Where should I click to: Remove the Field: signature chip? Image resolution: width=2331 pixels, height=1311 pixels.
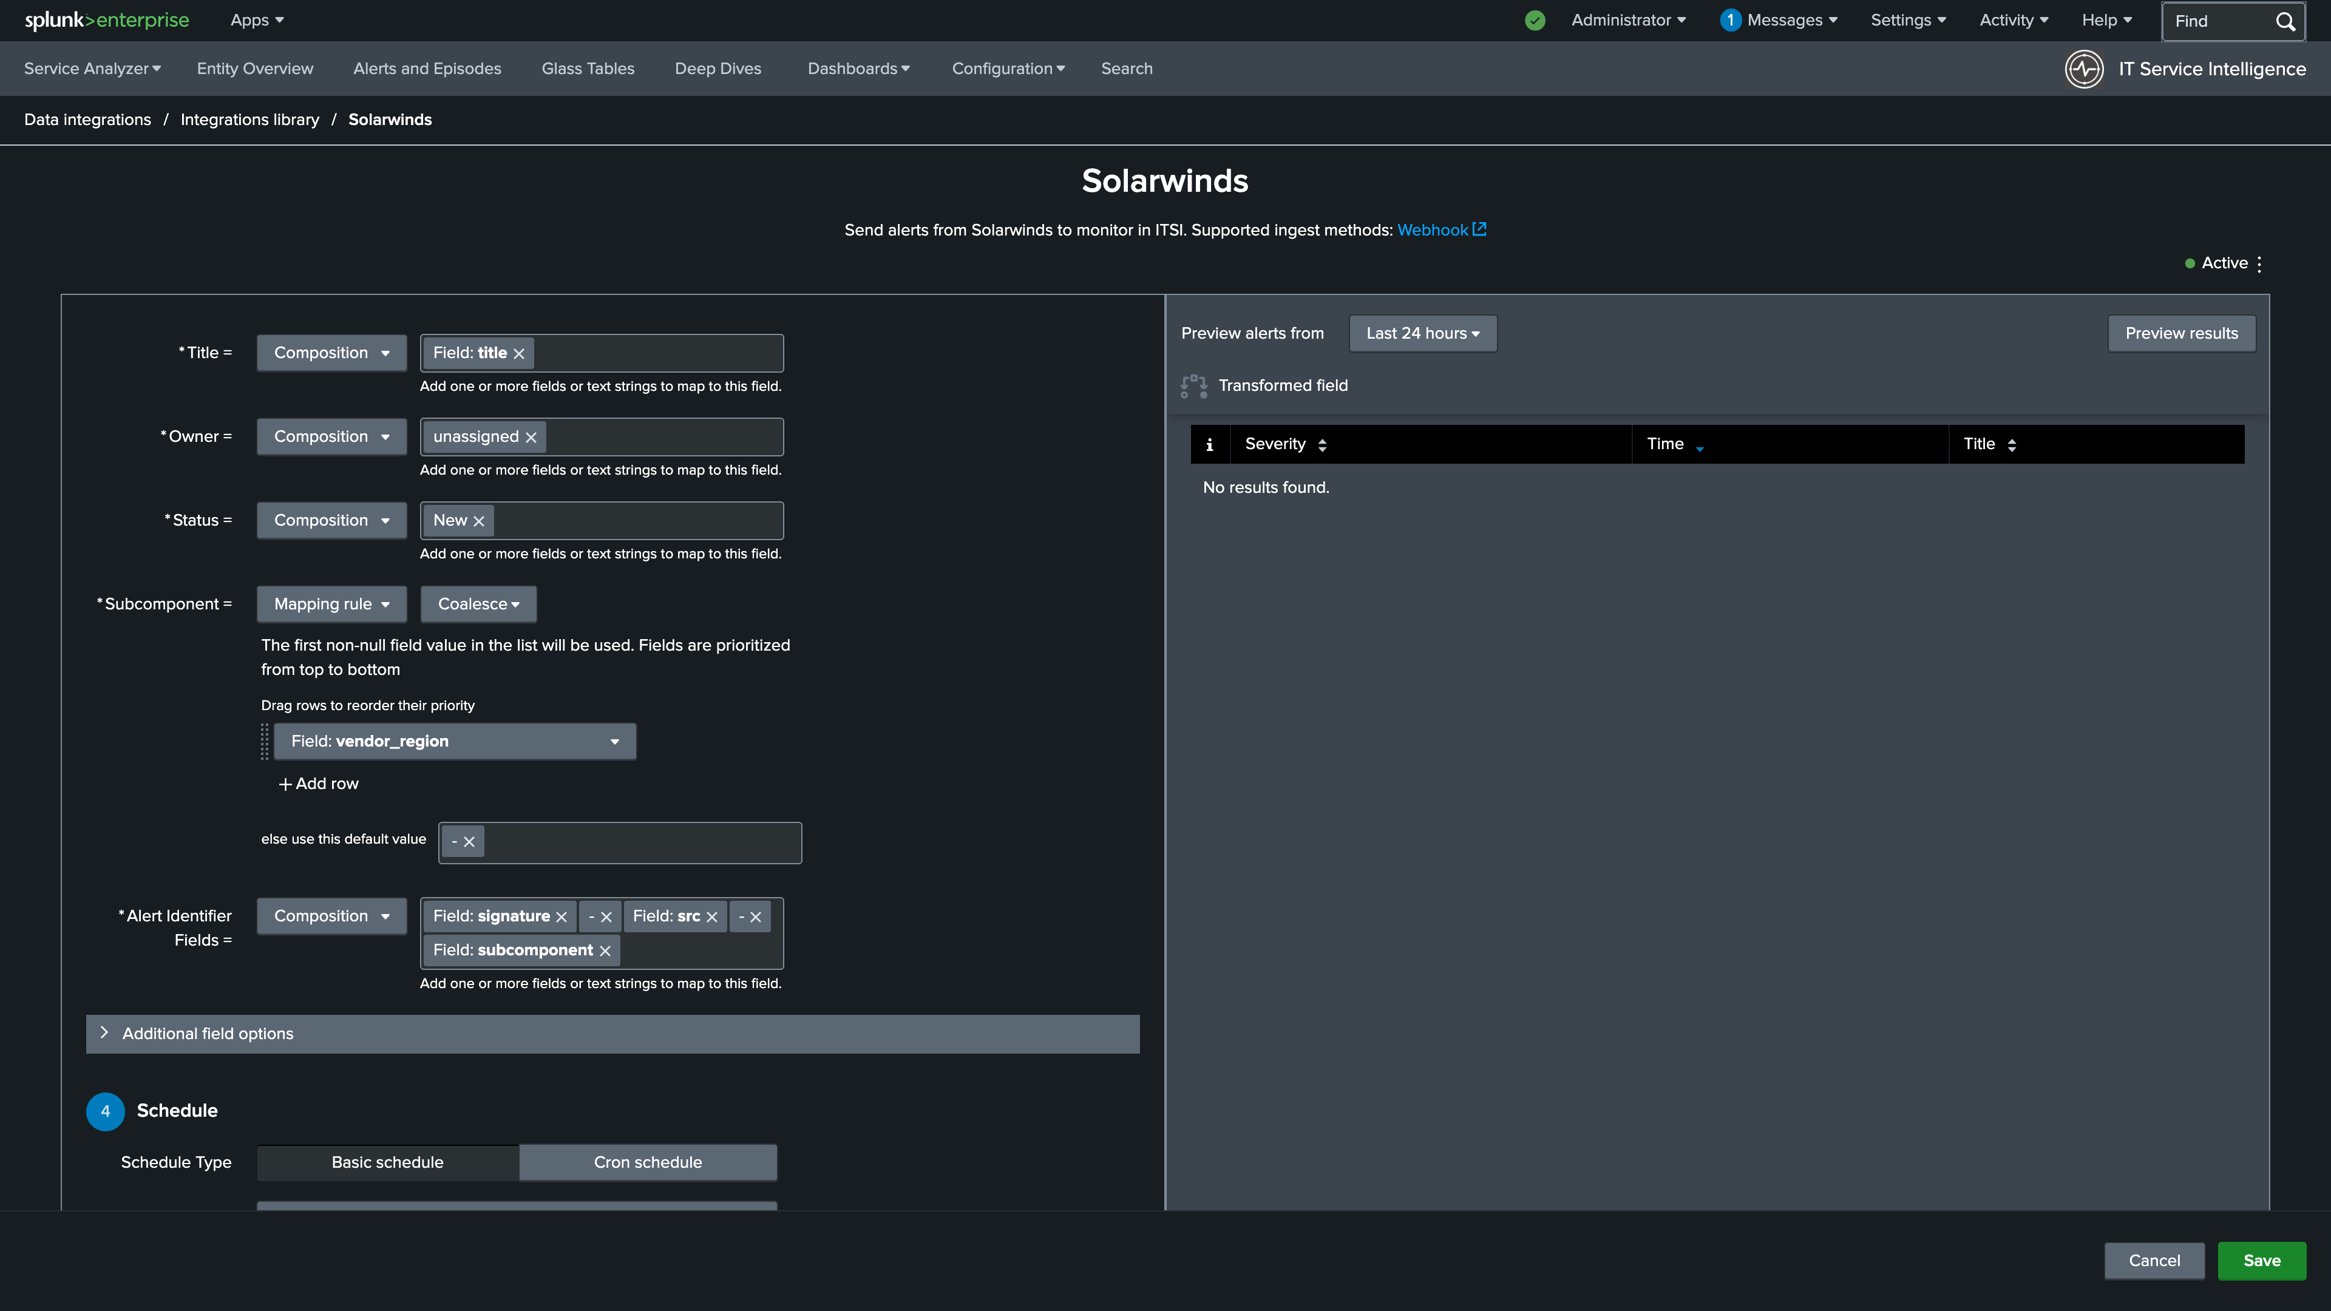pos(562,916)
